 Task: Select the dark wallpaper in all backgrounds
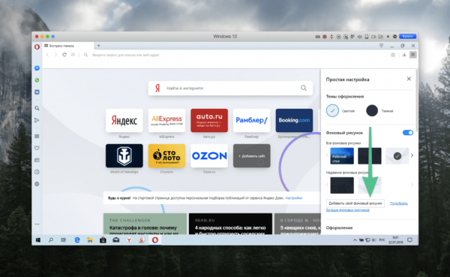370,155
